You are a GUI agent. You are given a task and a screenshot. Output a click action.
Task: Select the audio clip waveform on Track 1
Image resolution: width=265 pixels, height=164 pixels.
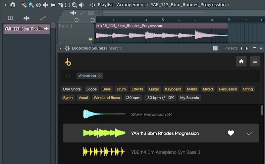click(x=162, y=35)
